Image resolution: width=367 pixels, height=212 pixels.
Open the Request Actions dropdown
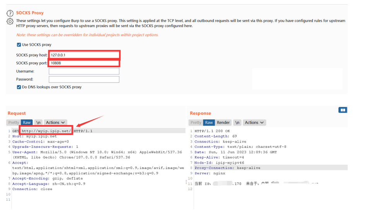[x=55, y=122]
